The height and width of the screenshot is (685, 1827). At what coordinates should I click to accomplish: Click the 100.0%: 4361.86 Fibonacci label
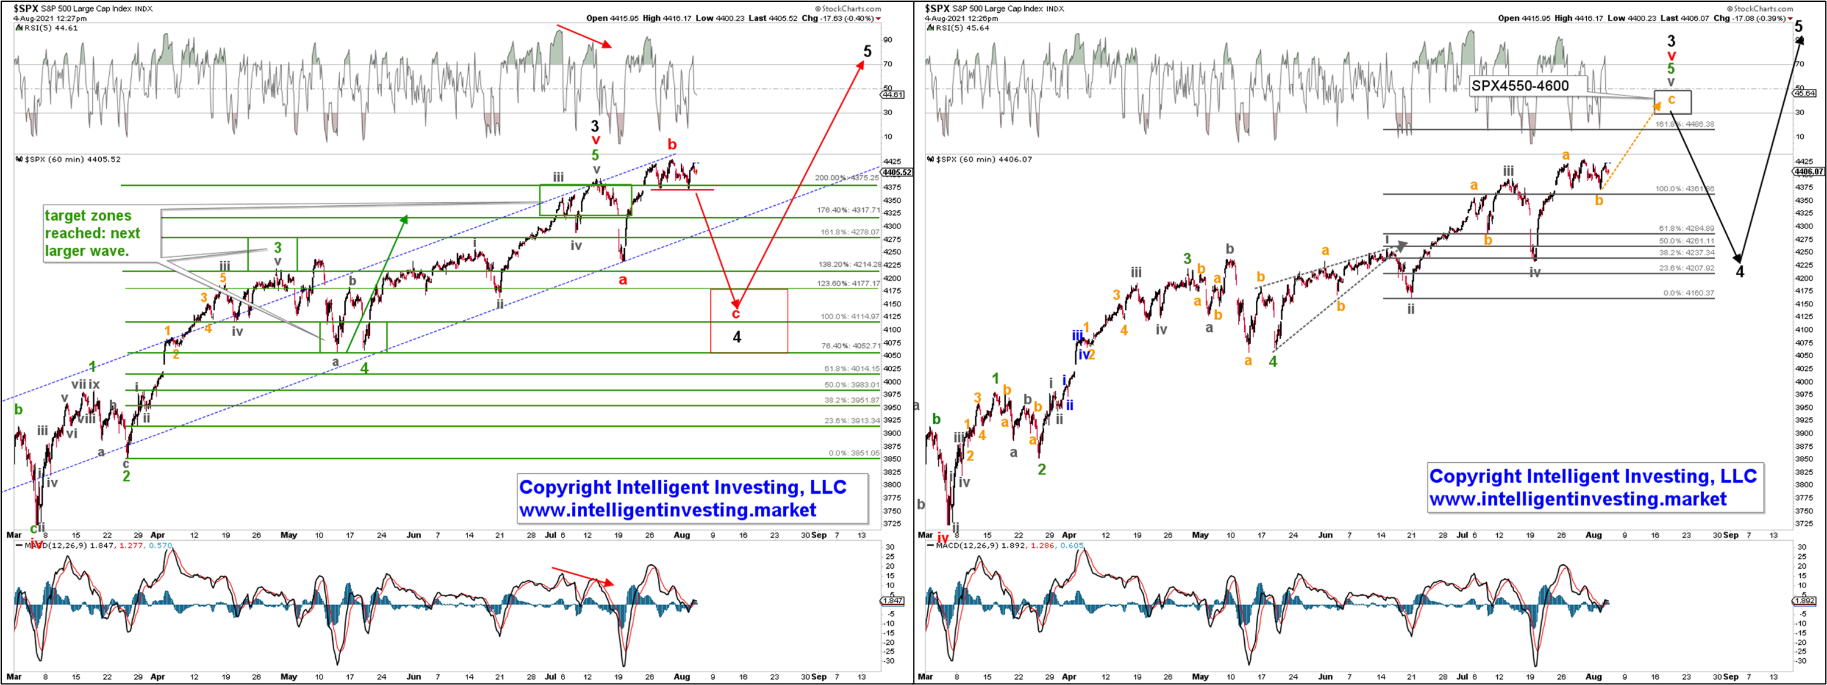click(x=1684, y=189)
